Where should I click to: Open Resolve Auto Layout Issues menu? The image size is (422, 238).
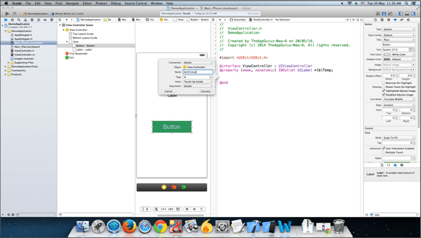171,209
